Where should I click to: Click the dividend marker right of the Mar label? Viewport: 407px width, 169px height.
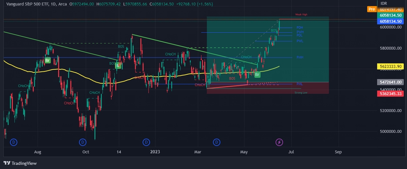click(x=217, y=142)
